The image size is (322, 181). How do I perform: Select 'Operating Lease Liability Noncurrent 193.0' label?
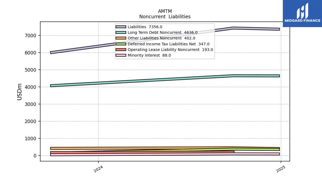(x=170, y=50)
